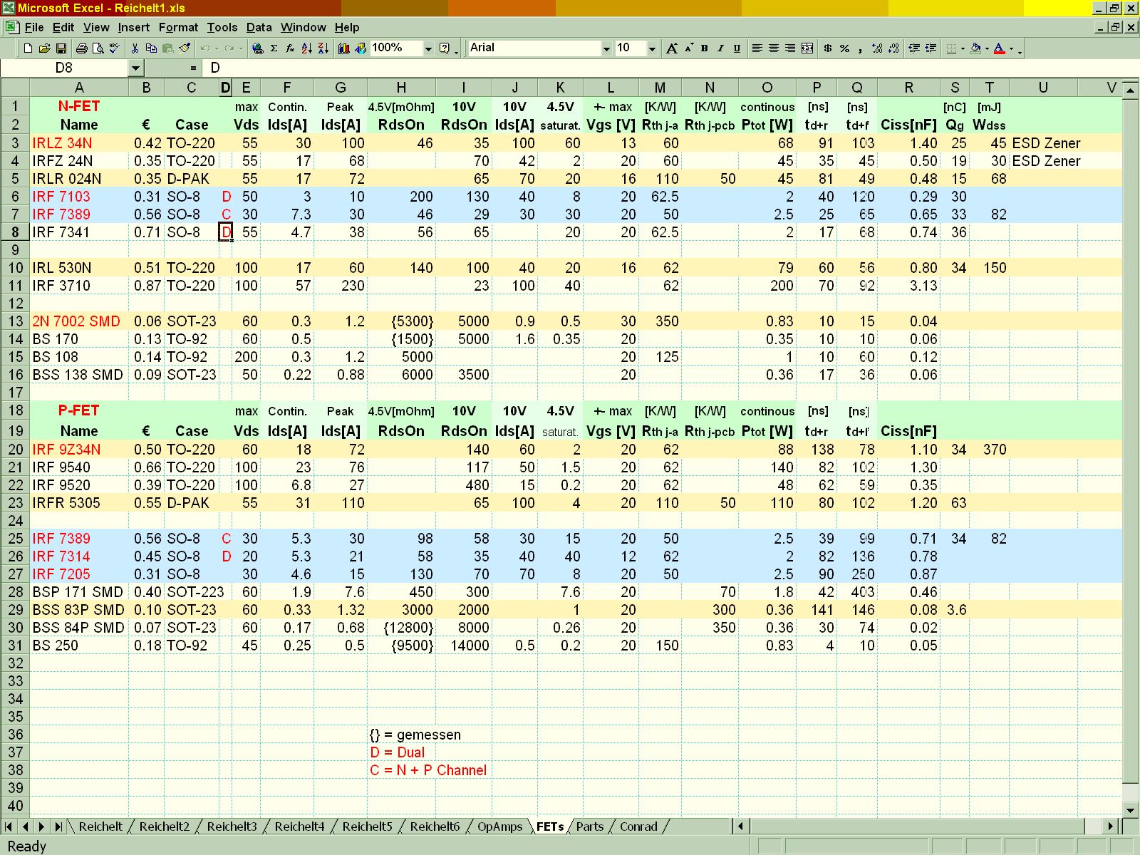The height and width of the screenshot is (855, 1140).
Task: Select the row 18 header
Action: pos(16,411)
